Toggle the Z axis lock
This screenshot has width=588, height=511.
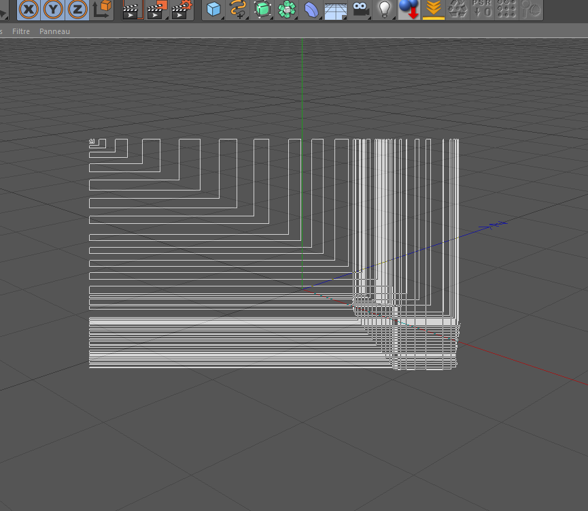click(77, 9)
